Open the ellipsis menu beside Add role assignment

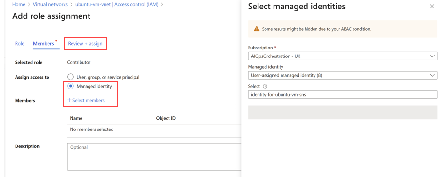tap(102, 16)
